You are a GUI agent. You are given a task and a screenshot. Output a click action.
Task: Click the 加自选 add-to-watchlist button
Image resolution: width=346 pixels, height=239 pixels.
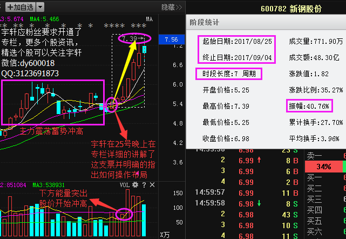click(20, 7)
